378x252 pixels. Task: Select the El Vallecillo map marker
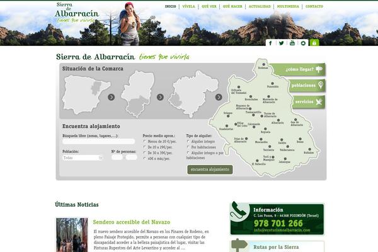click(x=257, y=161)
